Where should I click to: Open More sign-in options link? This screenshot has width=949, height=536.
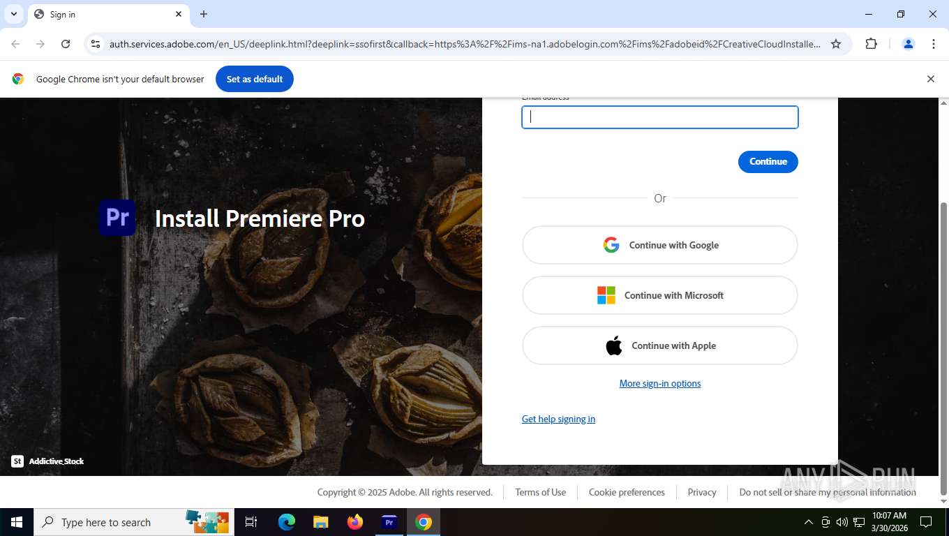click(x=660, y=383)
